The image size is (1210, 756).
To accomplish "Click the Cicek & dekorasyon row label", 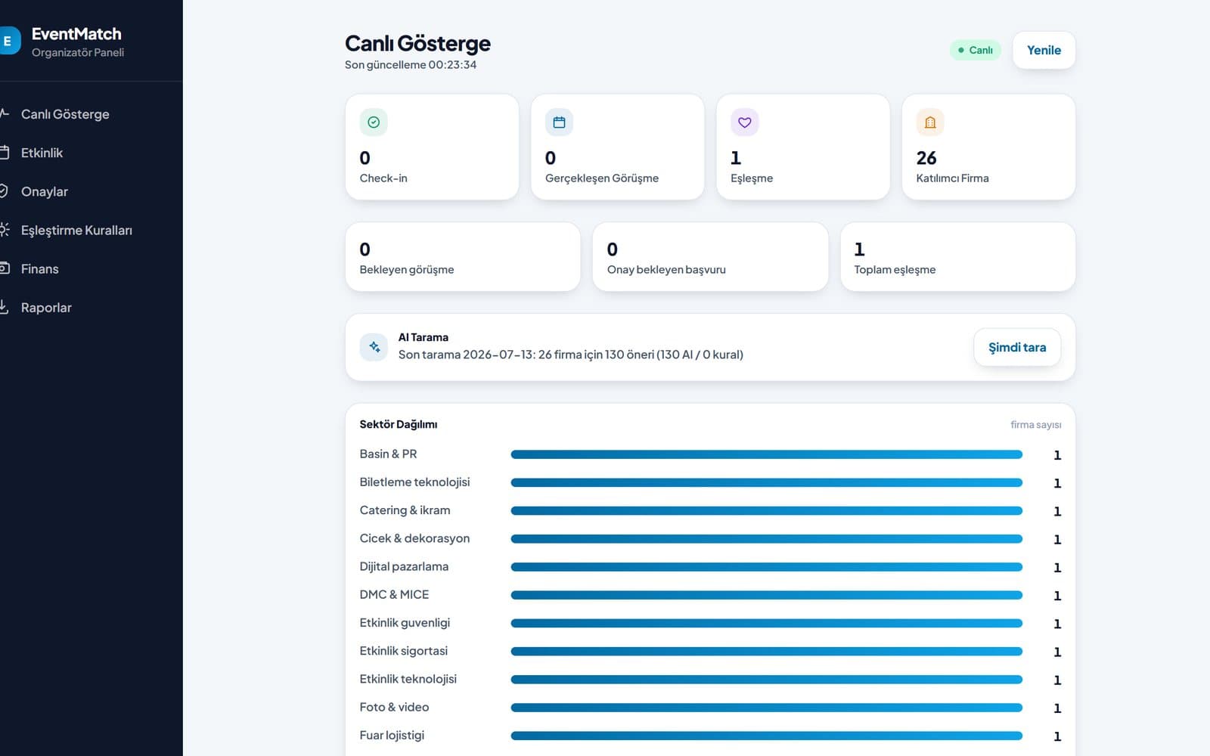I will point(414,538).
